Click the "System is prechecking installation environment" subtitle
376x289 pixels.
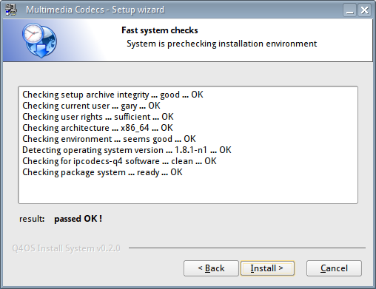(x=221, y=44)
